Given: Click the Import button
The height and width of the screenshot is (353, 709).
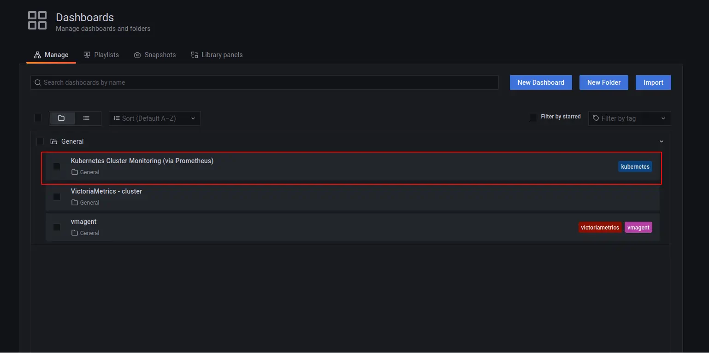Looking at the screenshot, I should tap(653, 82).
